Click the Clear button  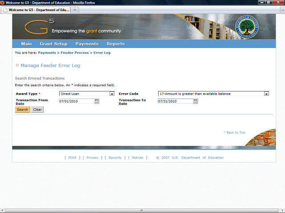point(37,110)
